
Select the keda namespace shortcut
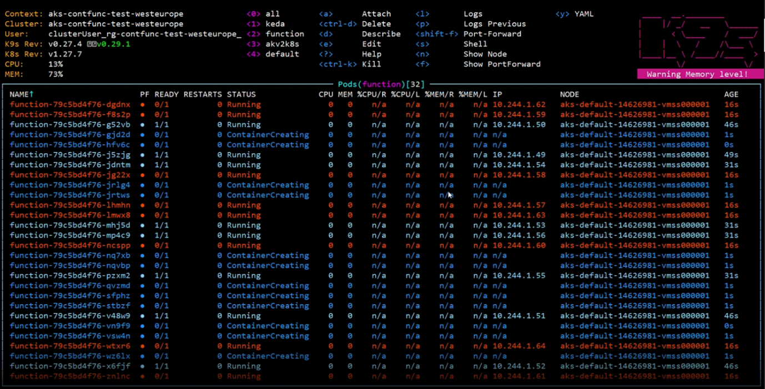[275, 24]
